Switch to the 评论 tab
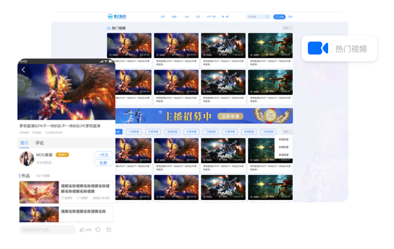The image size is (394, 249). (39, 143)
